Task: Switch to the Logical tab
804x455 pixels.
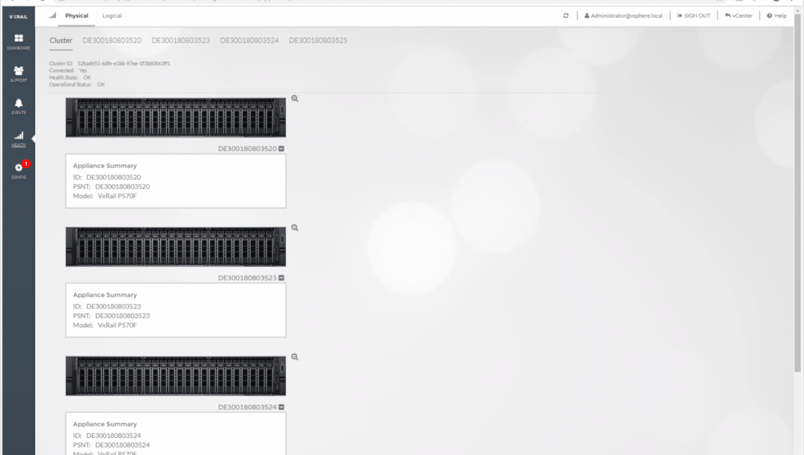Action: click(x=112, y=15)
